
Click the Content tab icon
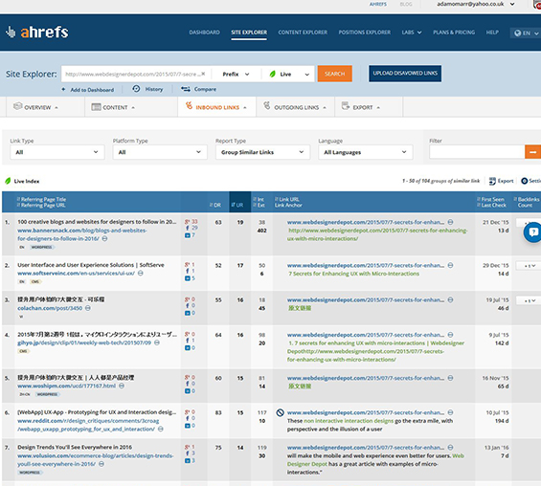96,107
